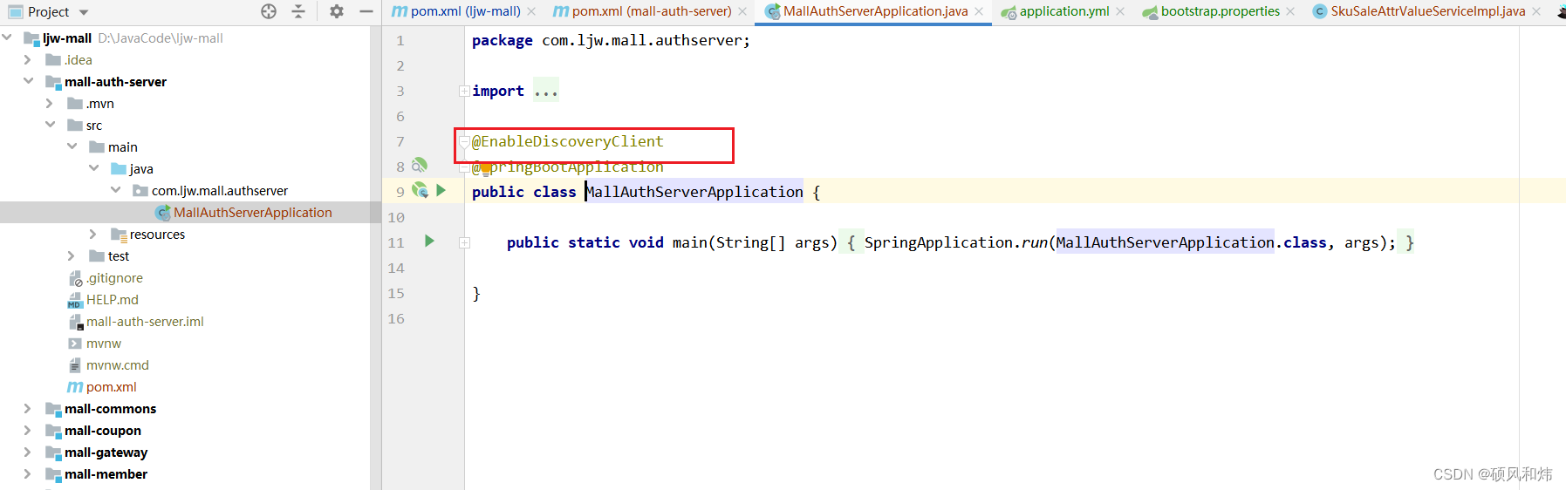The height and width of the screenshot is (490, 1566).
Task: Expand folded import block
Action: (464, 91)
